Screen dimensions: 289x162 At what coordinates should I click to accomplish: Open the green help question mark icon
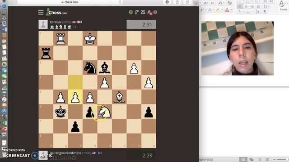pos(131,12)
